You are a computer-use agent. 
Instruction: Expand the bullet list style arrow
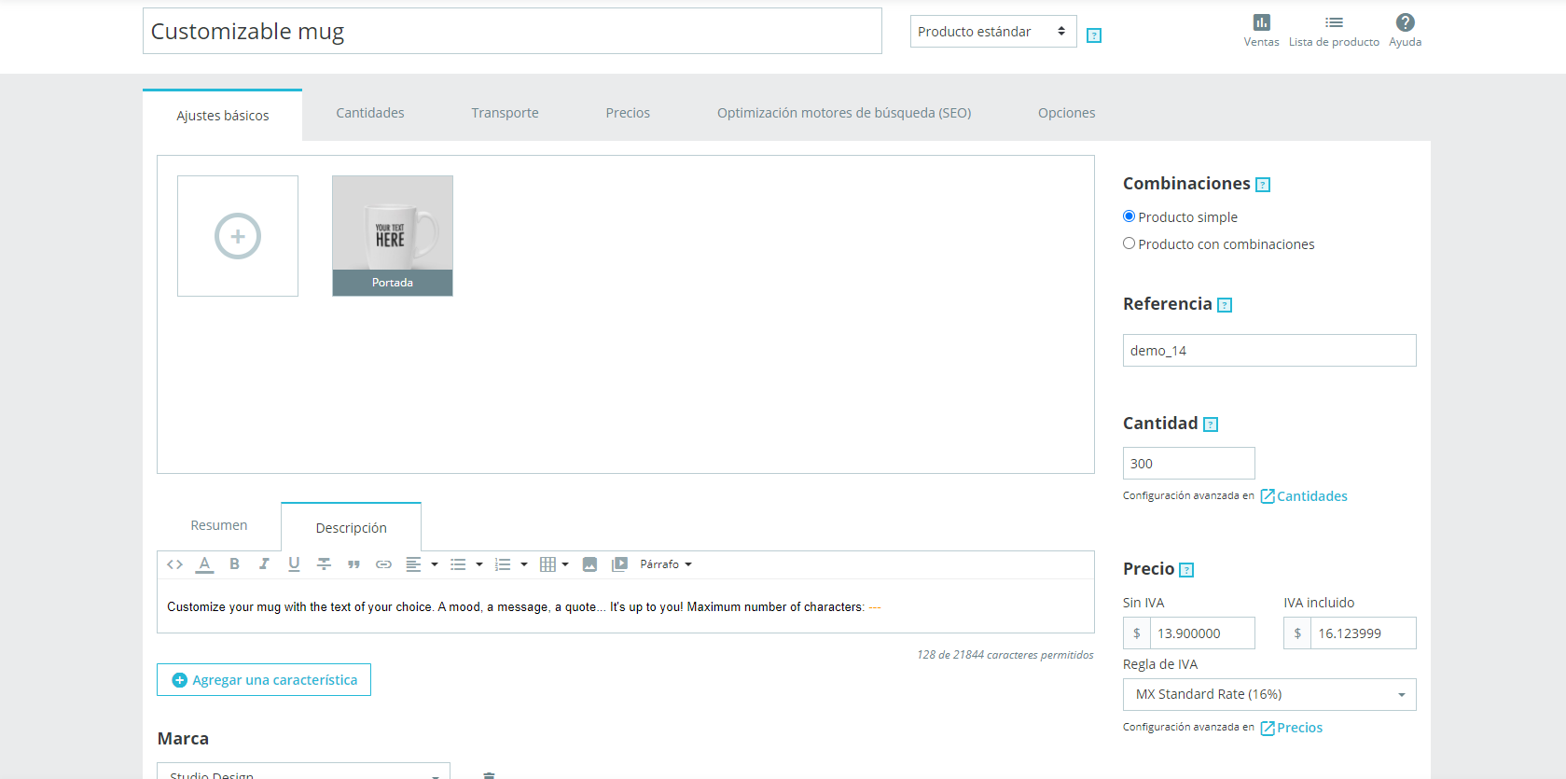click(479, 564)
